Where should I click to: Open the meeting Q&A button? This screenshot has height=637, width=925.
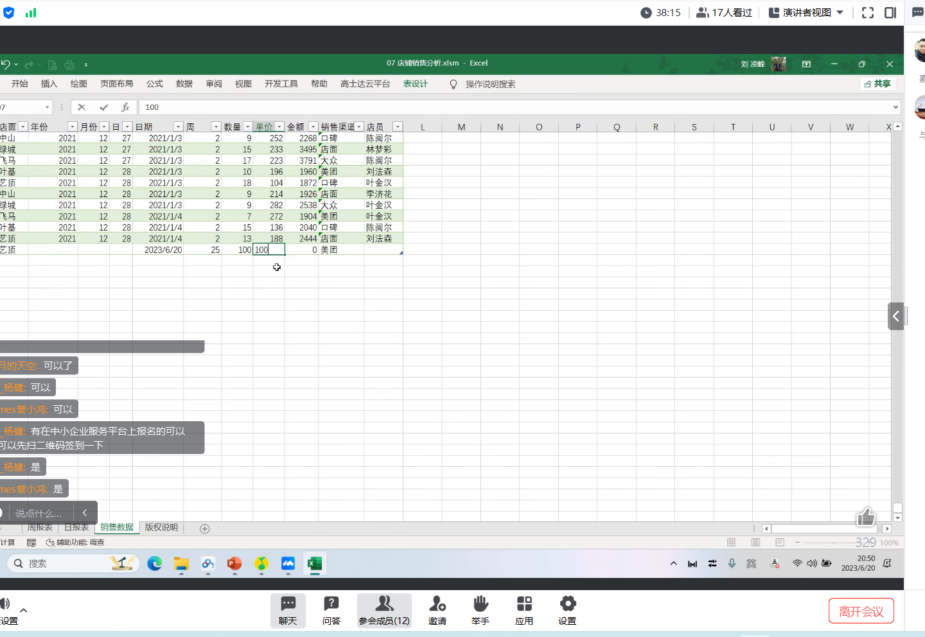(x=331, y=610)
